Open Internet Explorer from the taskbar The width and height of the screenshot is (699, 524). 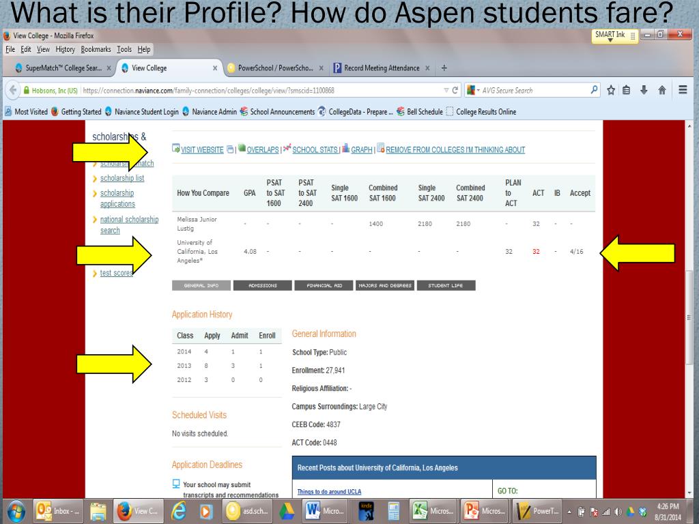pyautogui.click(x=179, y=511)
